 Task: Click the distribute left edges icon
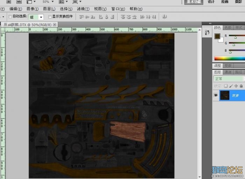pos(142,17)
